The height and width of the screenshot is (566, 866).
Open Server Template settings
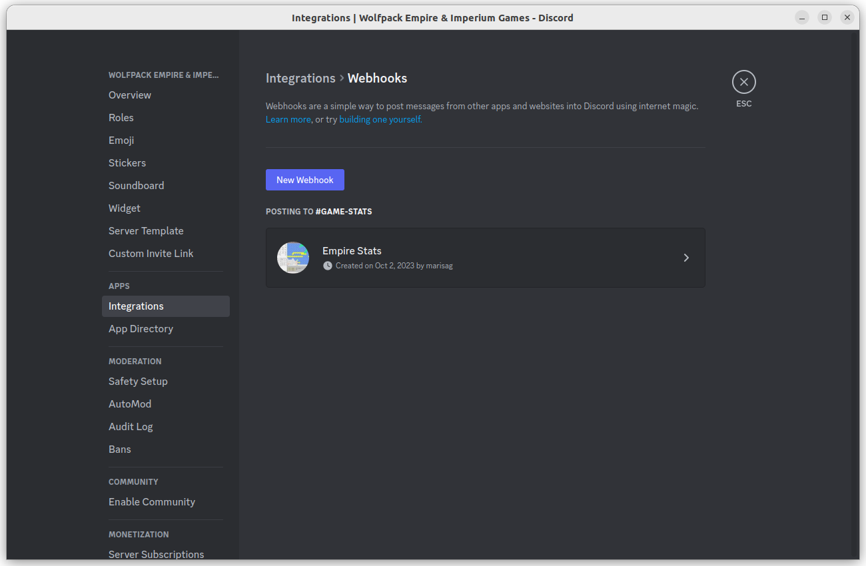tap(166, 231)
